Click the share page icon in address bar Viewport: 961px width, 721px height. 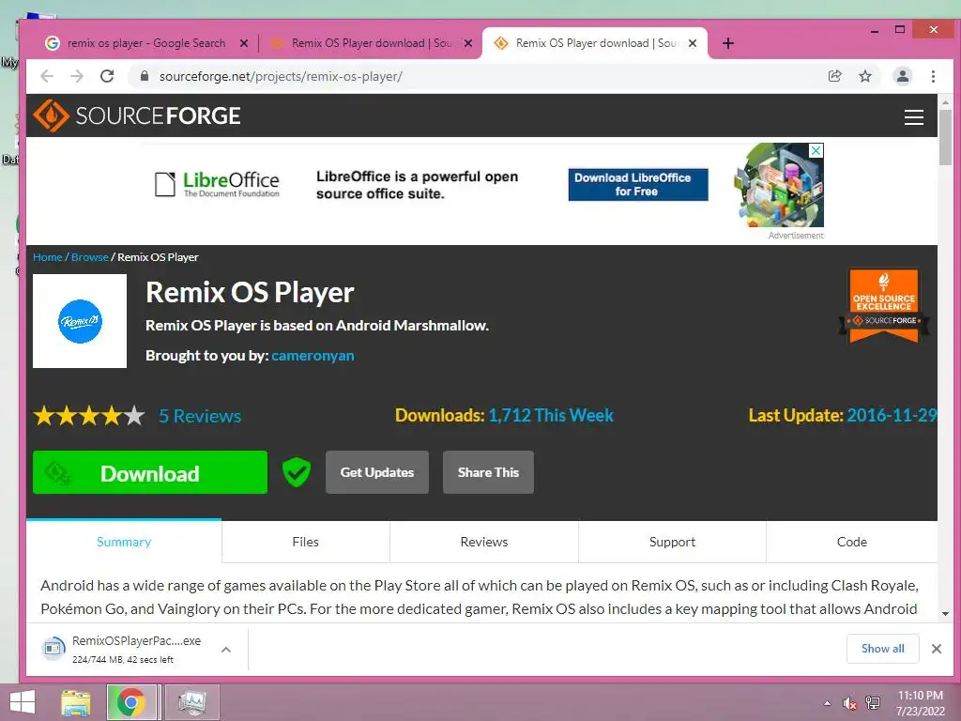[834, 76]
